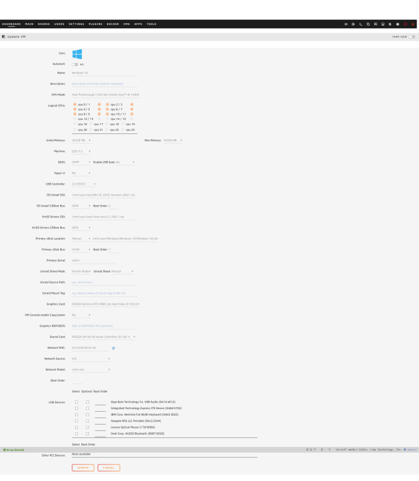Open the system info monitor icon
419x481 pixels.
(x=383, y=24)
